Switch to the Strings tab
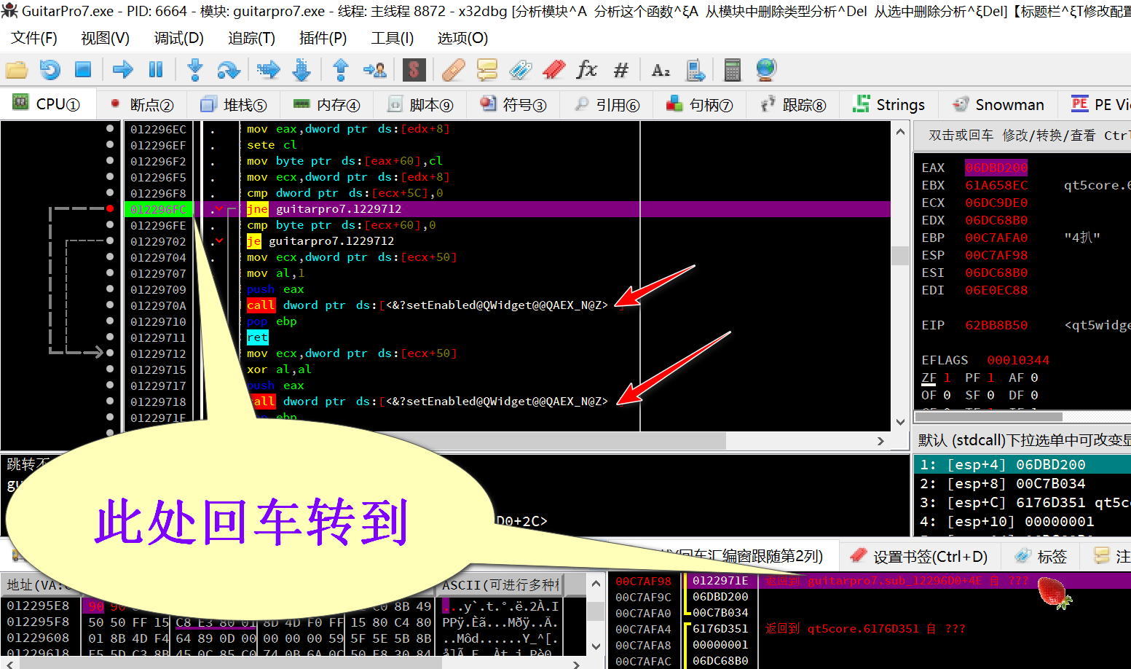Viewport: 1131px width, 669px height. 889,105
